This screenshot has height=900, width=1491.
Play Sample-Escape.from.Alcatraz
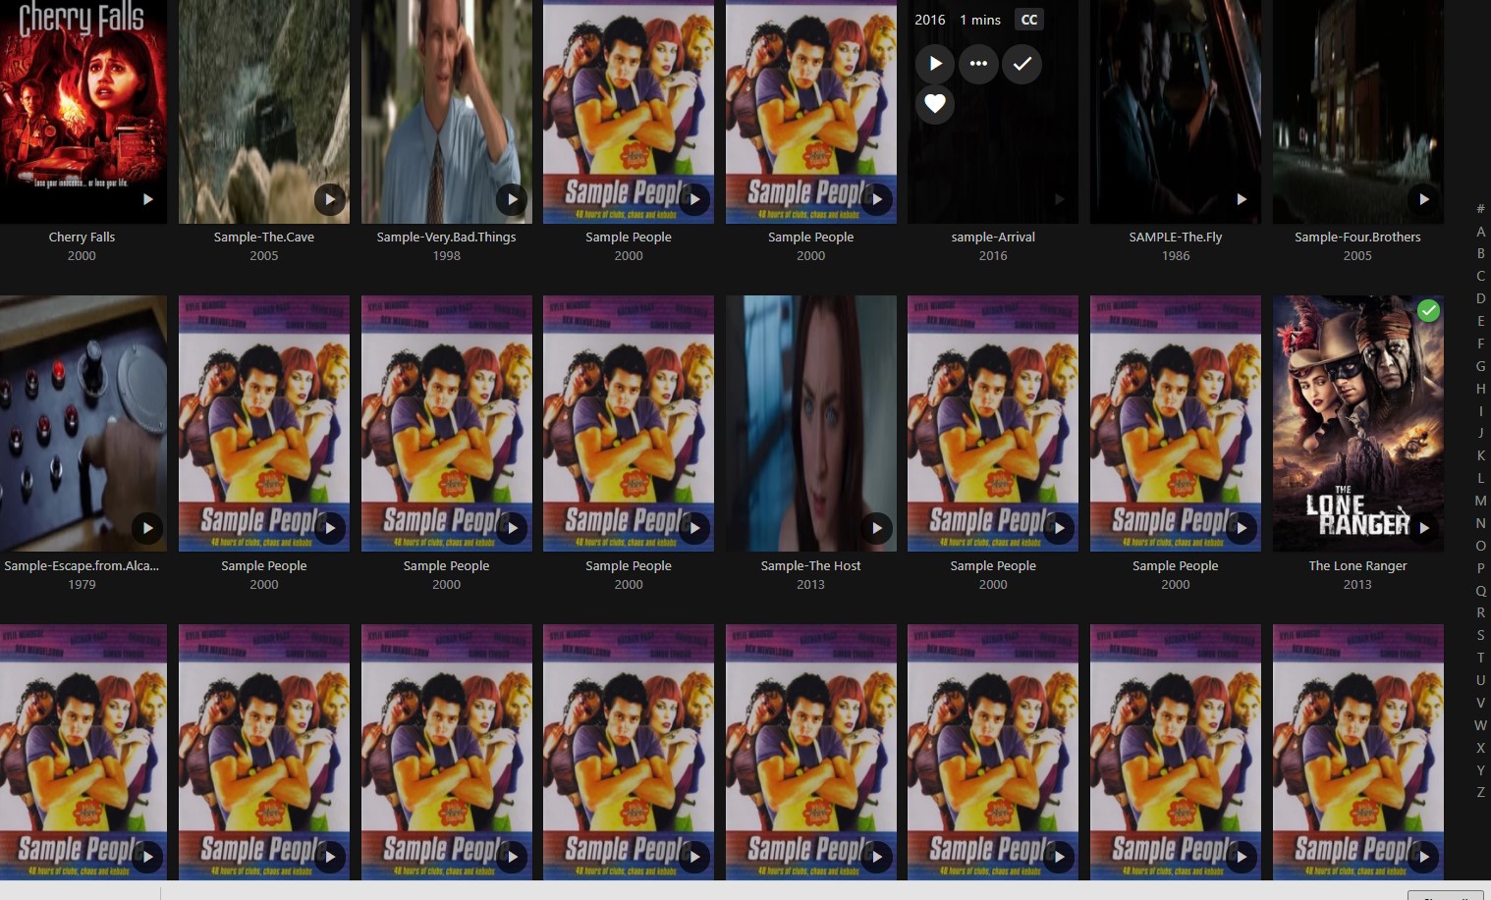147,527
